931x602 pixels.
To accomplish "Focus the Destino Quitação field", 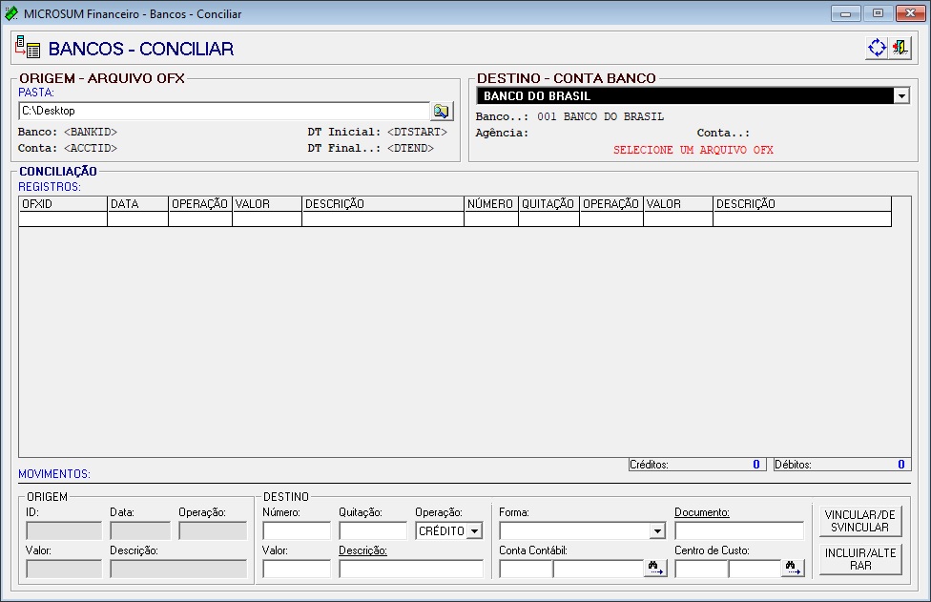I will click(373, 530).
